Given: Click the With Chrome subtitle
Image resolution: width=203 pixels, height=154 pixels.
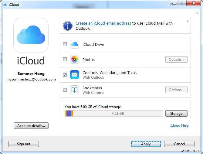Looking at the screenshot, I should coord(93,93).
